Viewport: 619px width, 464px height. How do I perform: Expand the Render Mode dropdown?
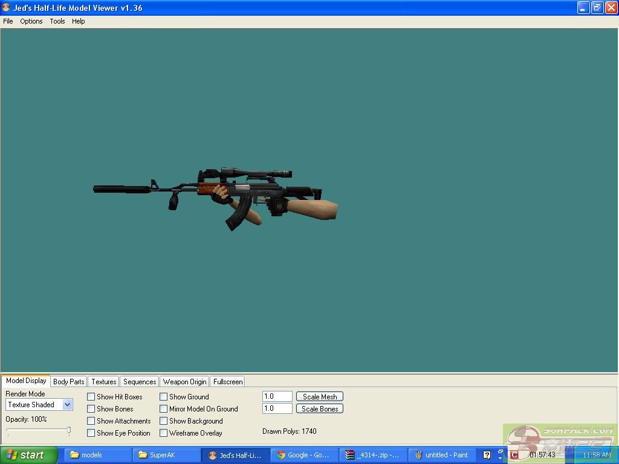[x=68, y=404]
